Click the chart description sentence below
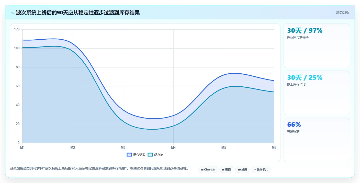 (99, 168)
